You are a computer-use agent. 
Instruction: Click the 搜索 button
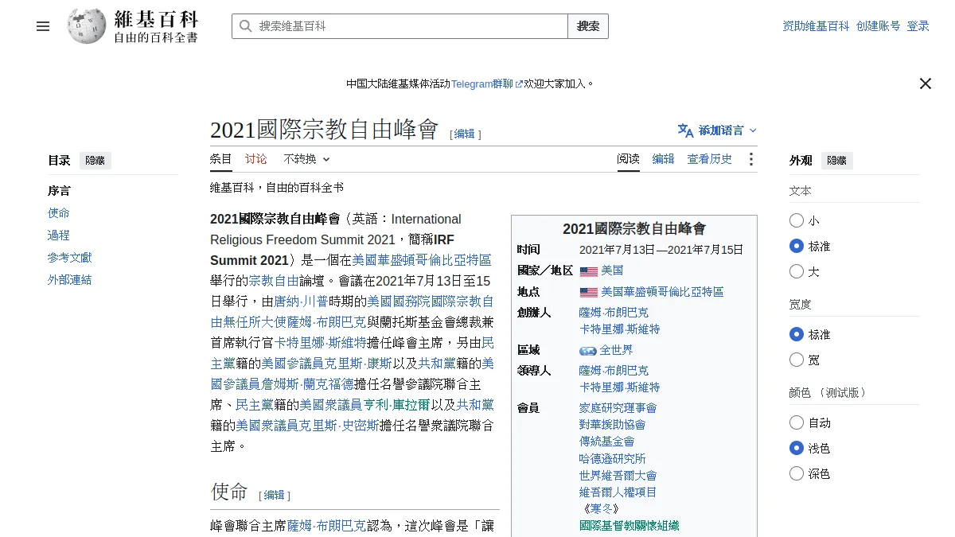588,26
